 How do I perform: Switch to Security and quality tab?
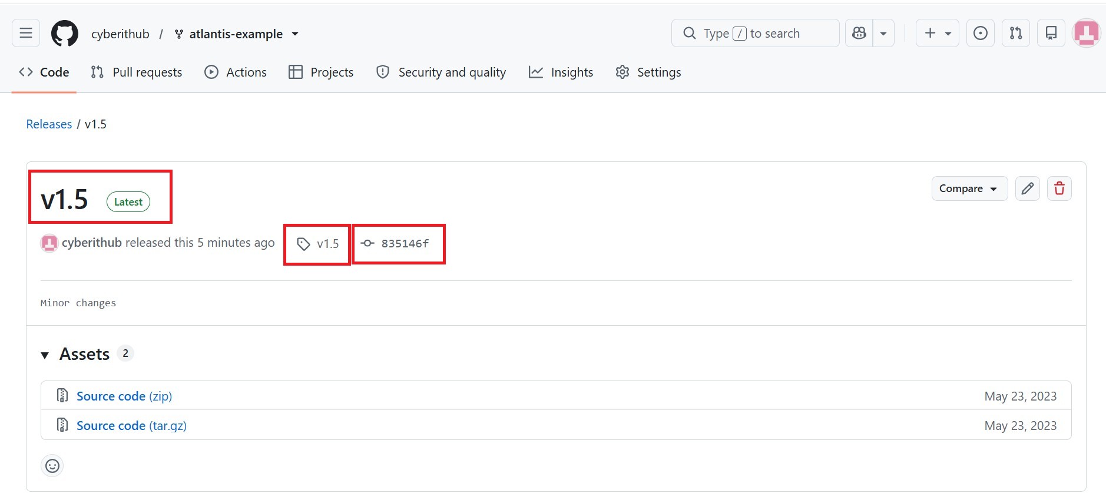click(x=441, y=72)
